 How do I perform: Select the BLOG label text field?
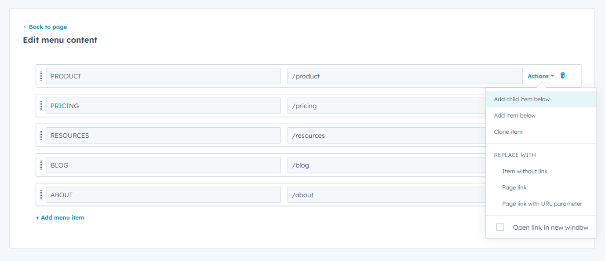click(163, 165)
